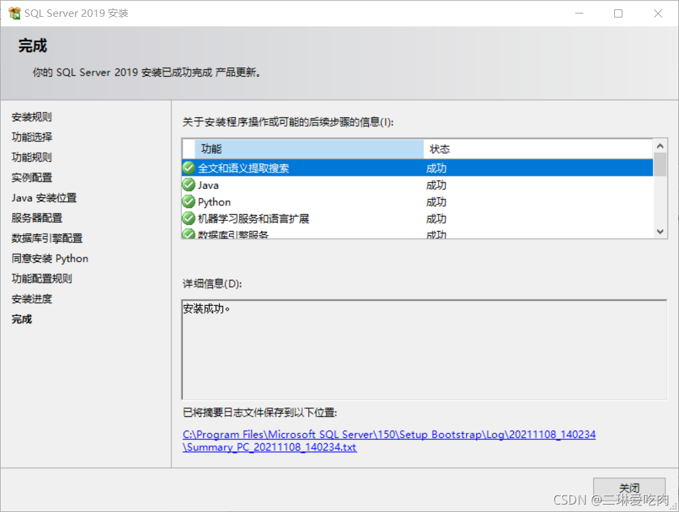Screen dimensions: 679x512
Task: Click the 状态 column header
Action: pos(538,149)
